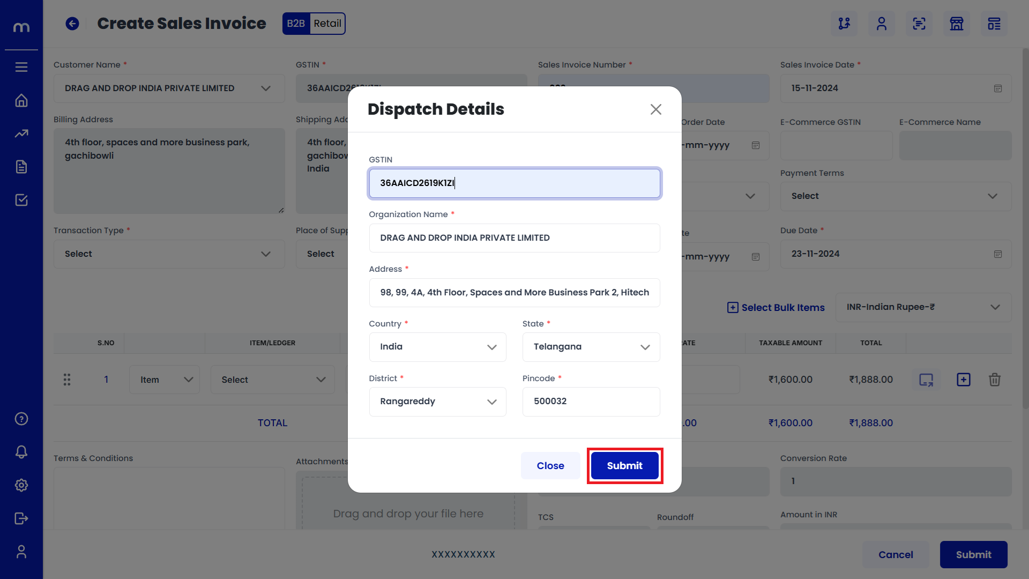Open the Place of Supply dropdown

[x=322, y=254]
